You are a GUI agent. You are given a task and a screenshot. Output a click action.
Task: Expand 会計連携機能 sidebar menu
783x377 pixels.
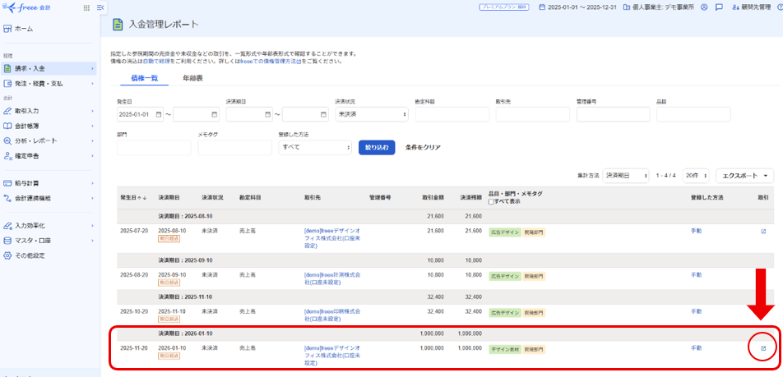tap(48, 198)
